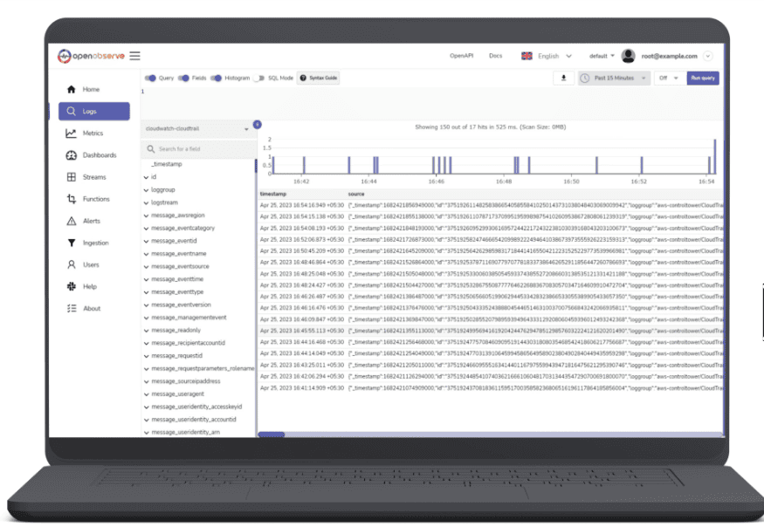Click the About item in sidebar
764x527 pixels.
[93, 308]
